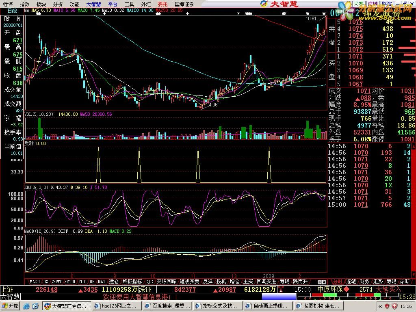Open the 板块 menu
416x312 pixels.
(x=41, y=4)
